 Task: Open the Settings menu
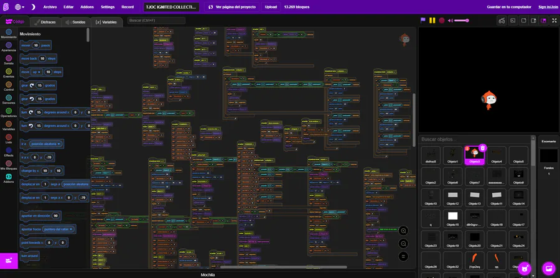coord(108,7)
